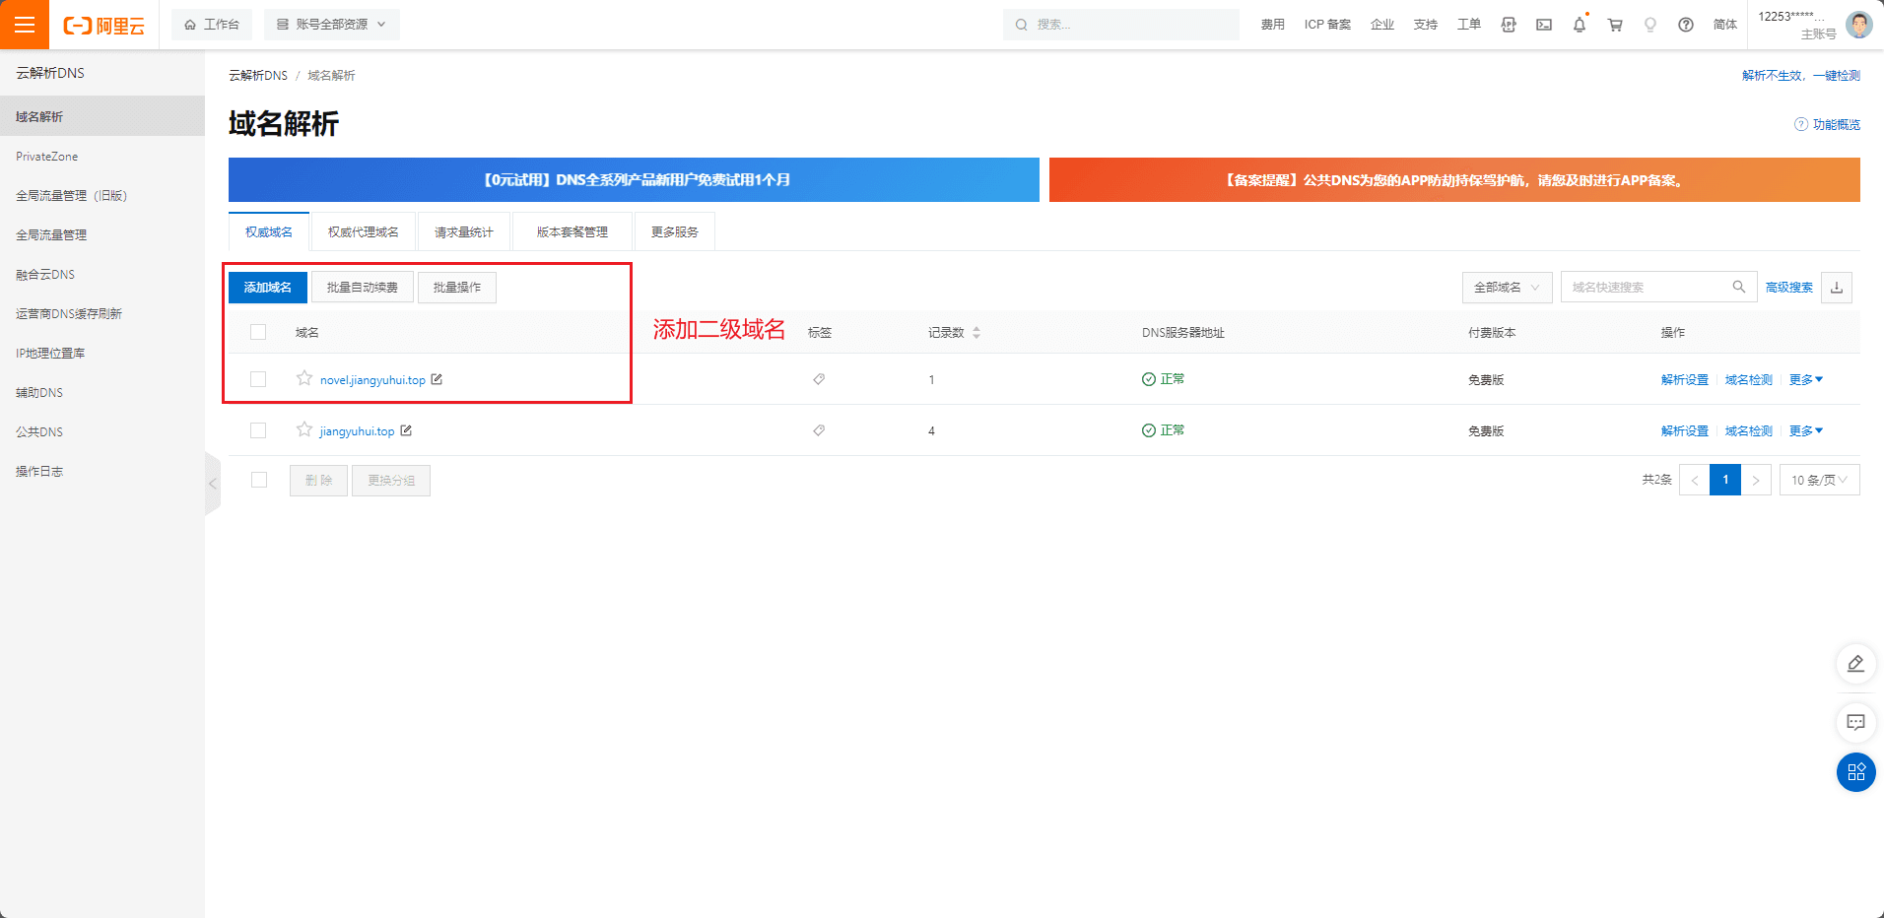This screenshot has height=918, width=1884.
Task: Click the tag icon for novel.jiangyuhui.top
Action: pyautogui.click(x=819, y=379)
